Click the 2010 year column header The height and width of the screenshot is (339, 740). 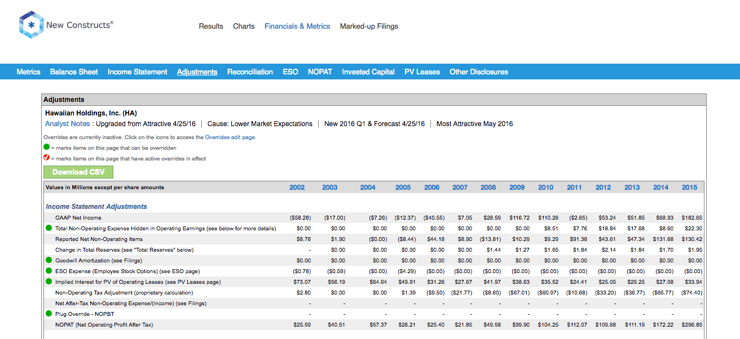tap(546, 188)
